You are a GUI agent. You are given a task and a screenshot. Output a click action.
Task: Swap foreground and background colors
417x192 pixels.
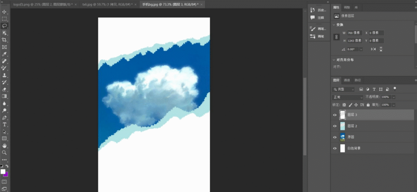tap(7, 166)
